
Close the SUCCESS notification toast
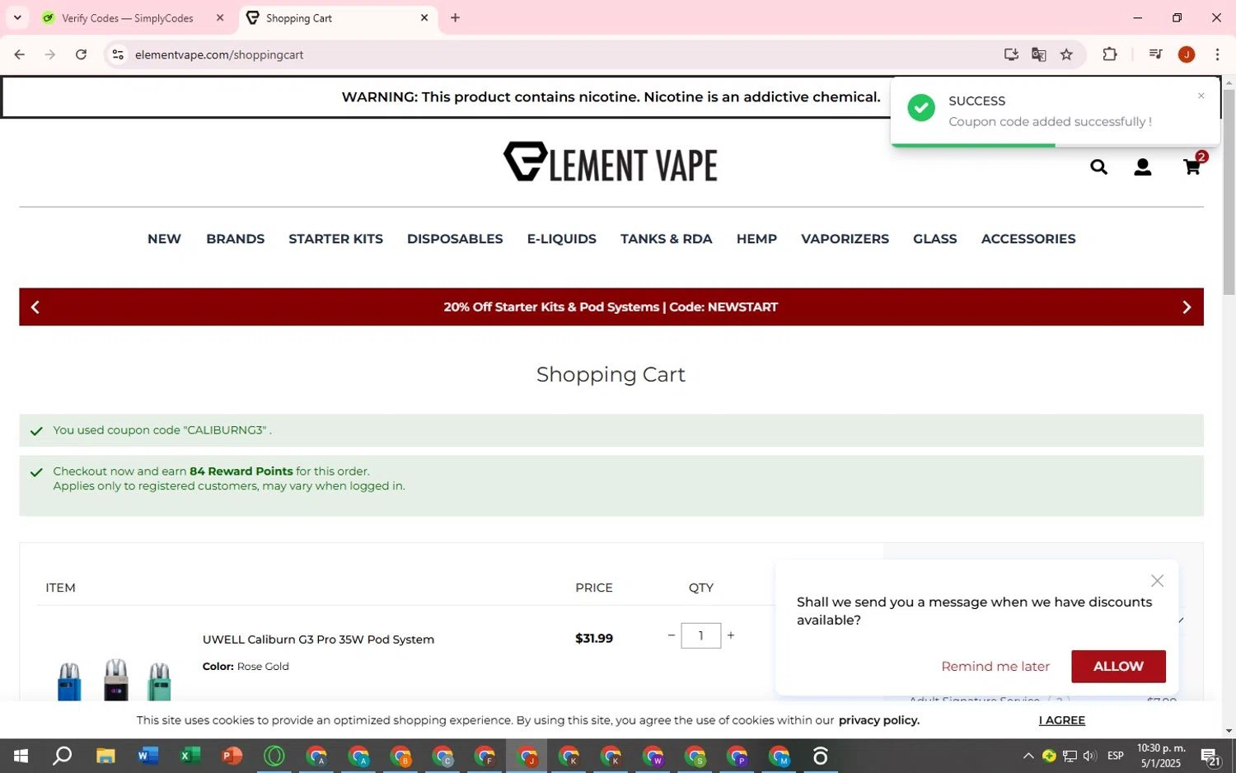(x=1201, y=96)
